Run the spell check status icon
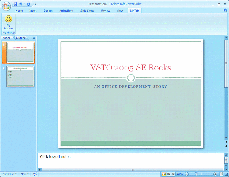 [35, 174]
